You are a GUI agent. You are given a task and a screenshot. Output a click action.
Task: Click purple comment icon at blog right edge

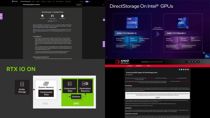(104, 20)
